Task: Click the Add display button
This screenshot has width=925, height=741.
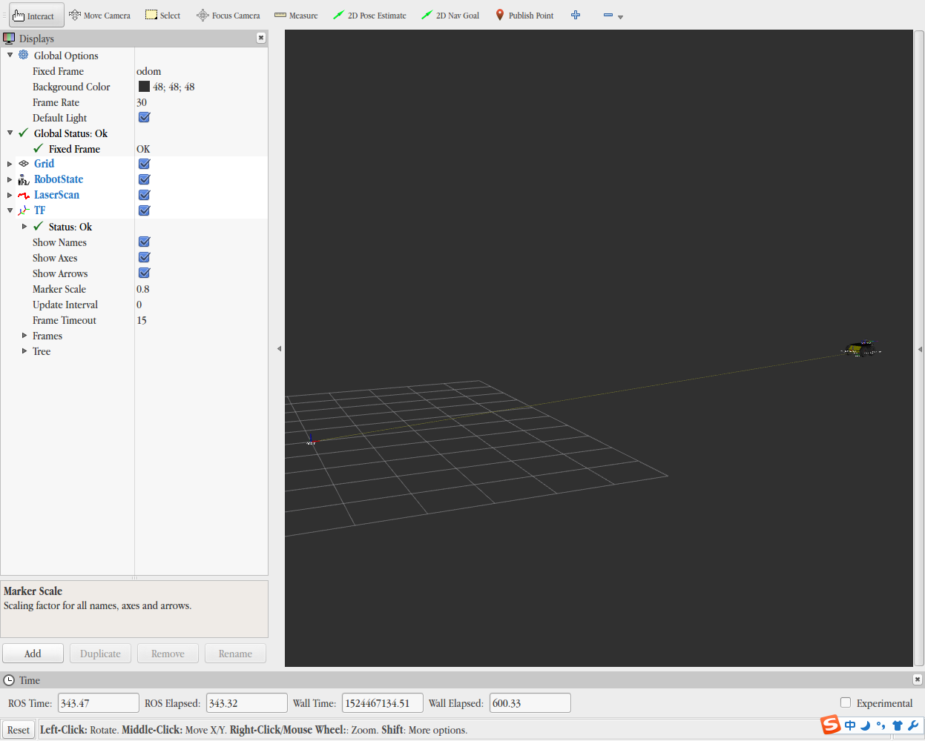Action: tap(33, 654)
